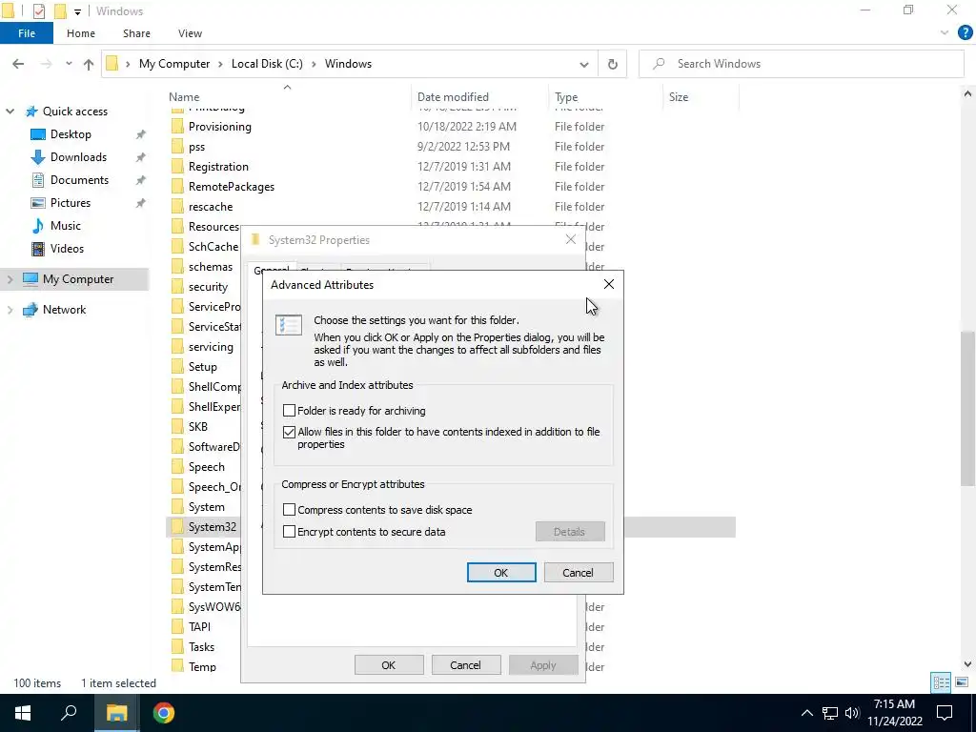Select the Provisioning folder
976x732 pixels.
pos(220,127)
